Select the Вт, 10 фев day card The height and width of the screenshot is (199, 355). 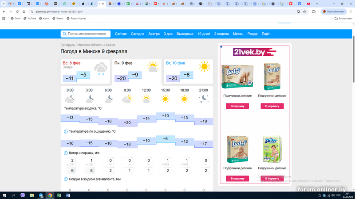pyautogui.click(x=188, y=71)
